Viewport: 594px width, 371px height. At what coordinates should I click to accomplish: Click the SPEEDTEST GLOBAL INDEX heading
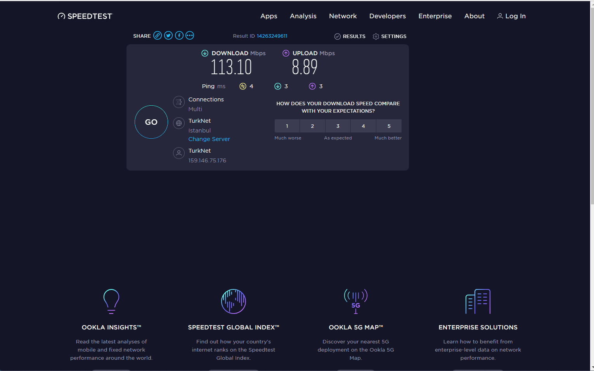tap(234, 327)
